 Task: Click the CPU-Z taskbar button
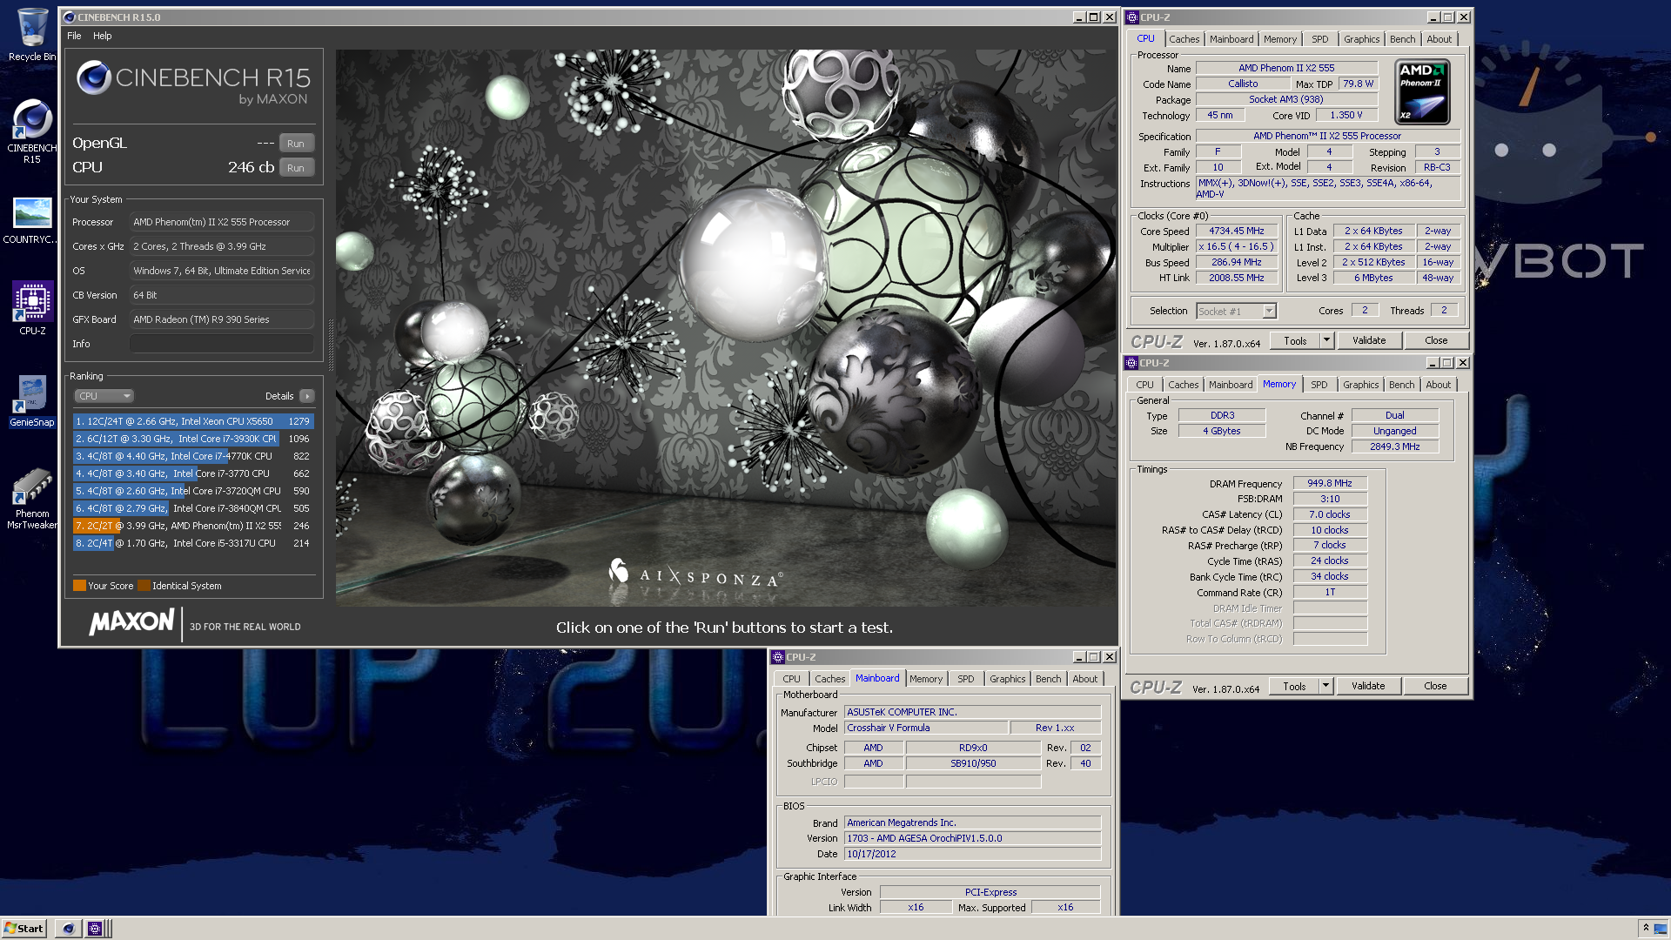pos(95,929)
